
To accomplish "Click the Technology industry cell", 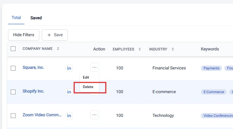I will (x=163, y=116).
